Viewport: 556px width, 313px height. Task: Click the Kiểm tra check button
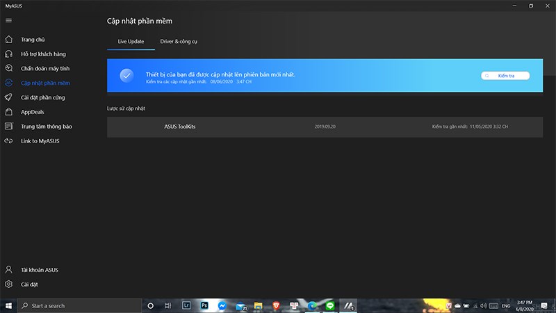point(505,76)
